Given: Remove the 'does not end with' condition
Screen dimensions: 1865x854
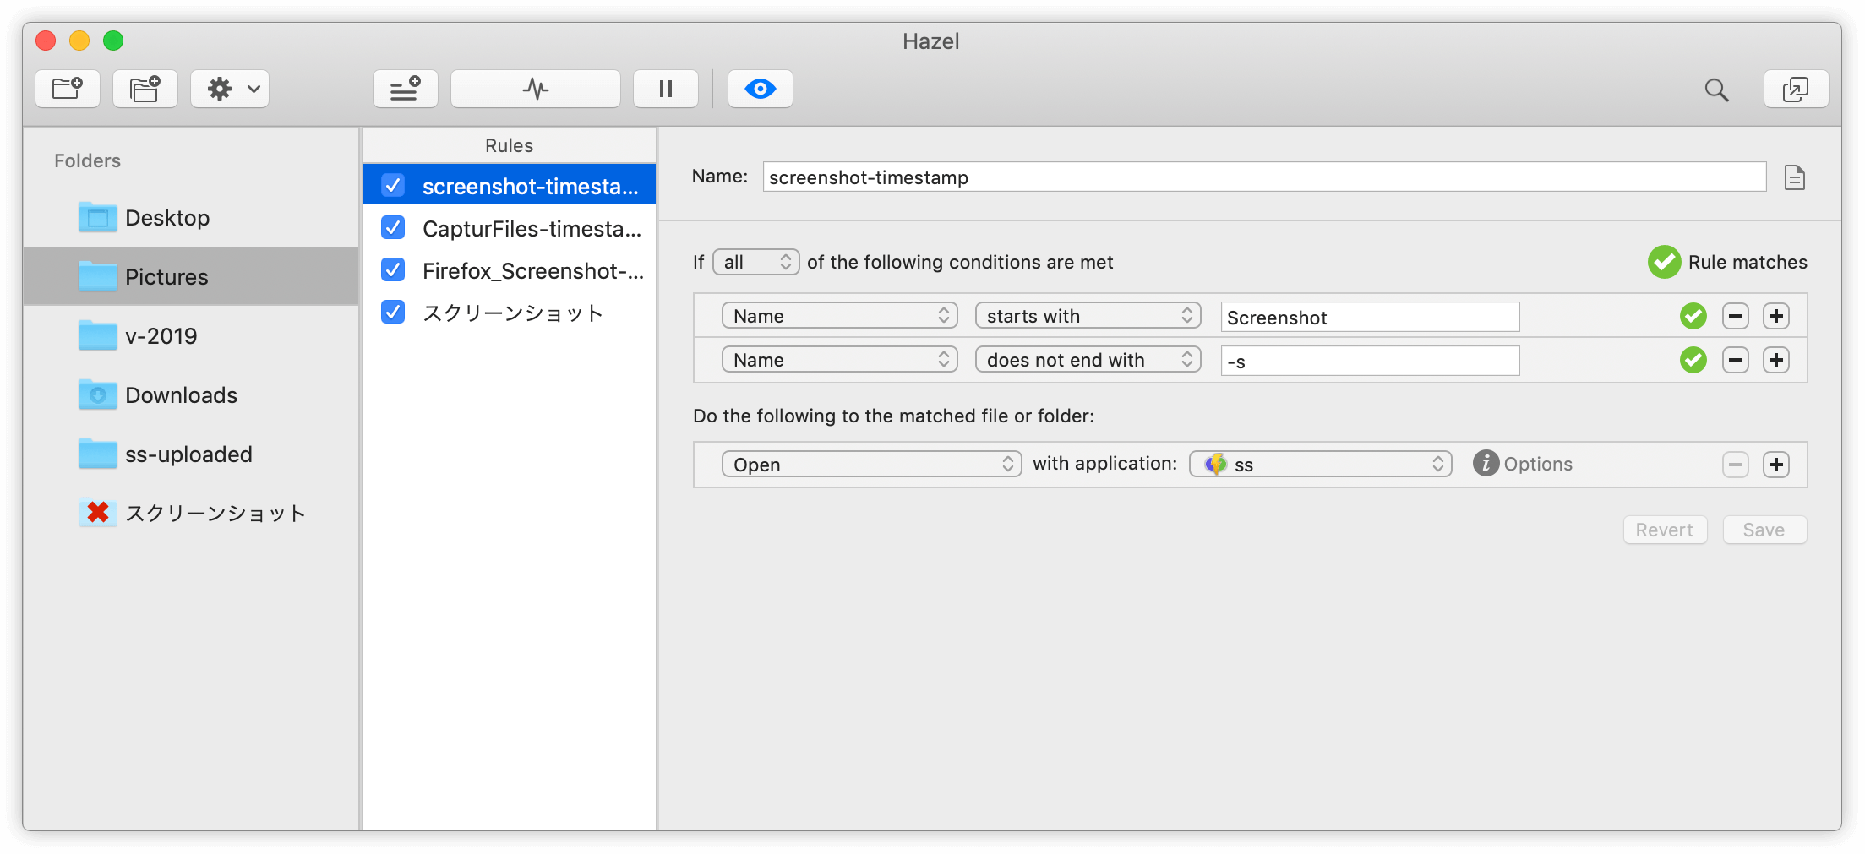Looking at the screenshot, I should click(1736, 360).
